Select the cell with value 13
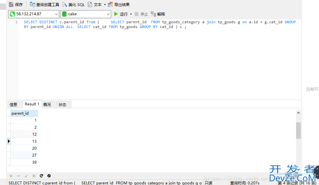 [24, 141]
